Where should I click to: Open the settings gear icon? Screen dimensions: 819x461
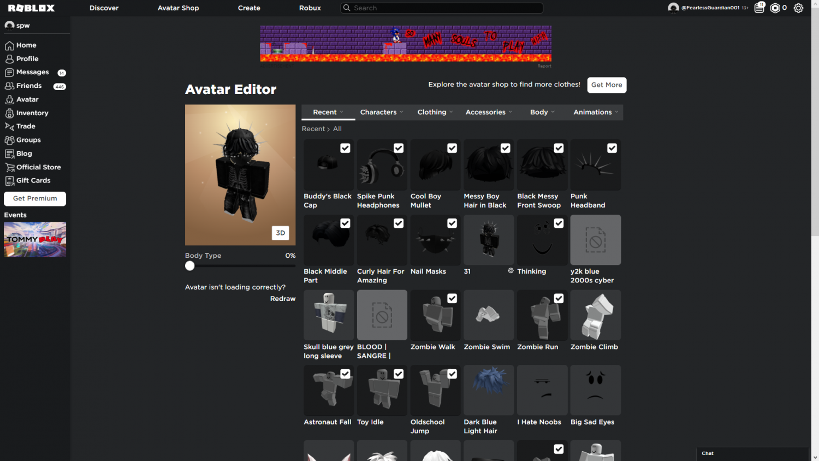pyautogui.click(x=798, y=8)
